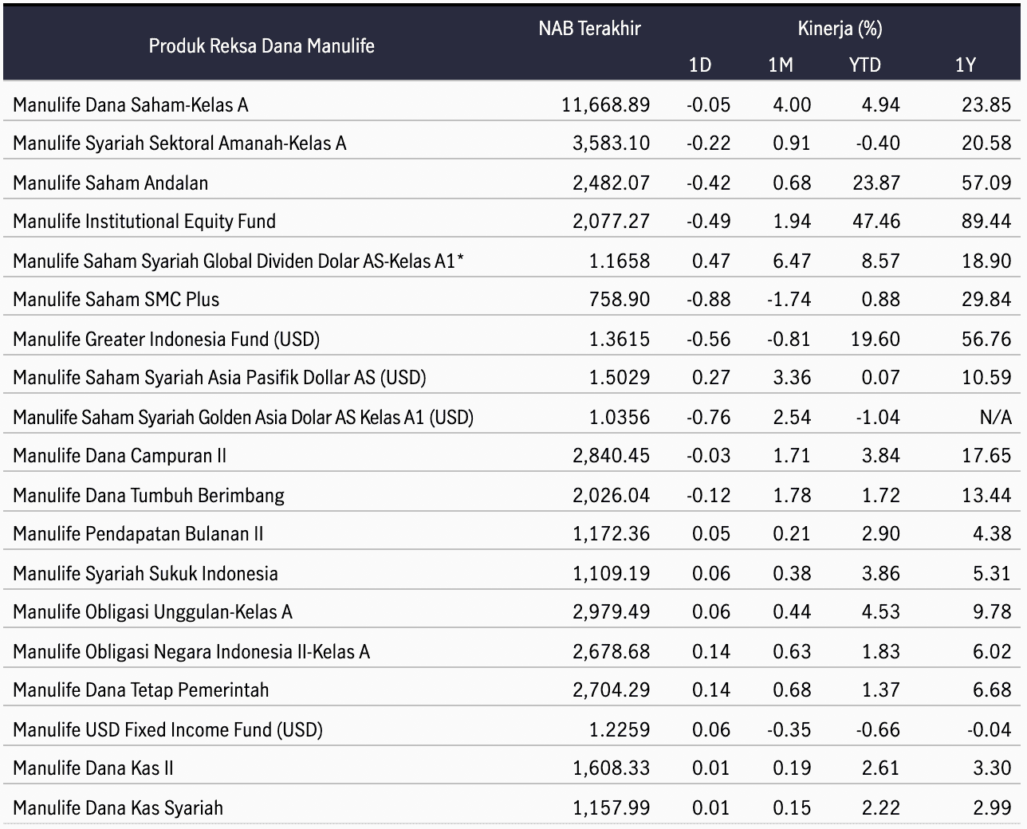Viewport: 1027px width, 829px height.
Task: Click 'Manulife Obligasi Negara Indonesia II-Kelas A'
Action: pos(191,651)
